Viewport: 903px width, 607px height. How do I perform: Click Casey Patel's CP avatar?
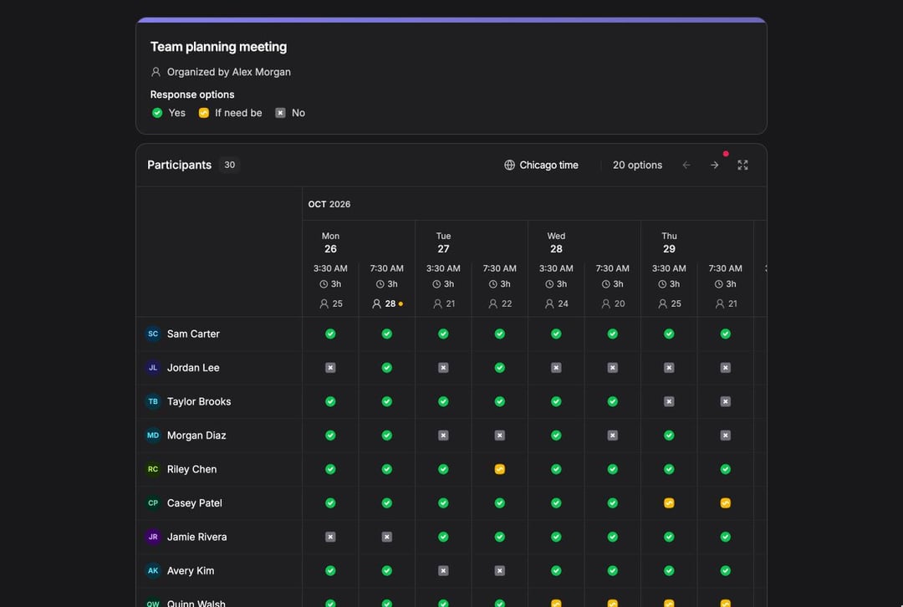click(153, 503)
